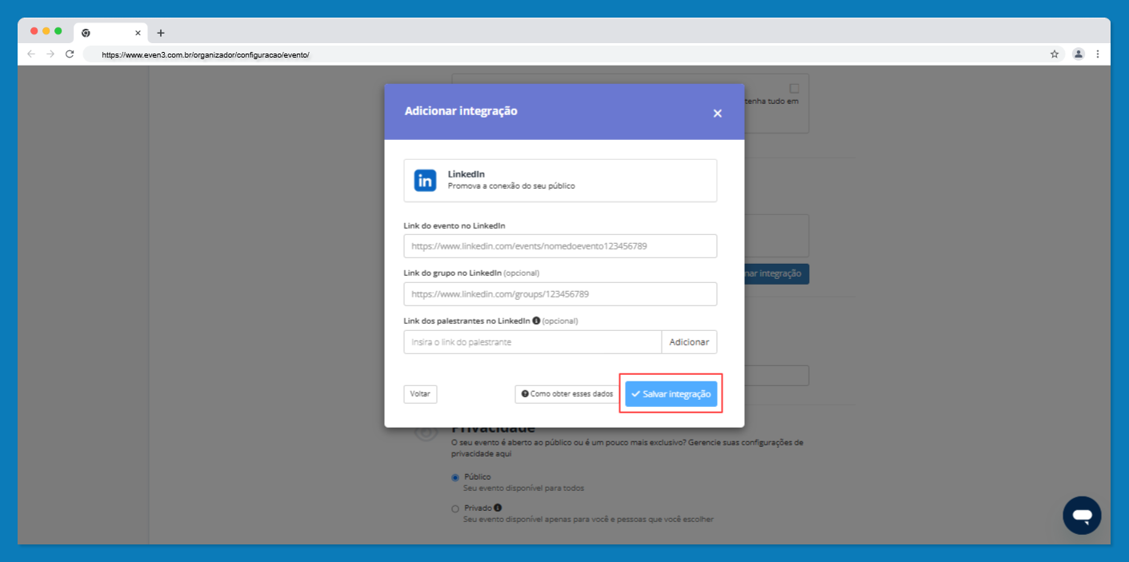Click the Voltar button
1129x562 pixels.
pos(420,394)
